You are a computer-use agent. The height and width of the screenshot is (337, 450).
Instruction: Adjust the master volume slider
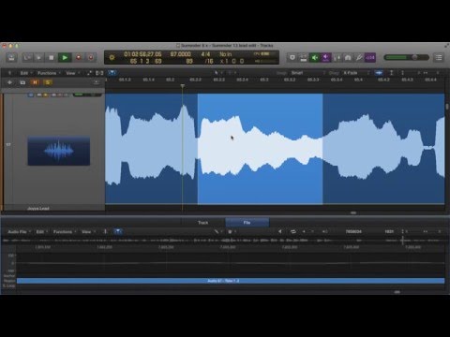click(x=407, y=57)
